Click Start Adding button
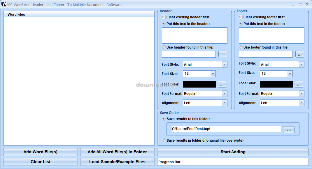The height and width of the screenshot is (169, 312). point(233,152)
